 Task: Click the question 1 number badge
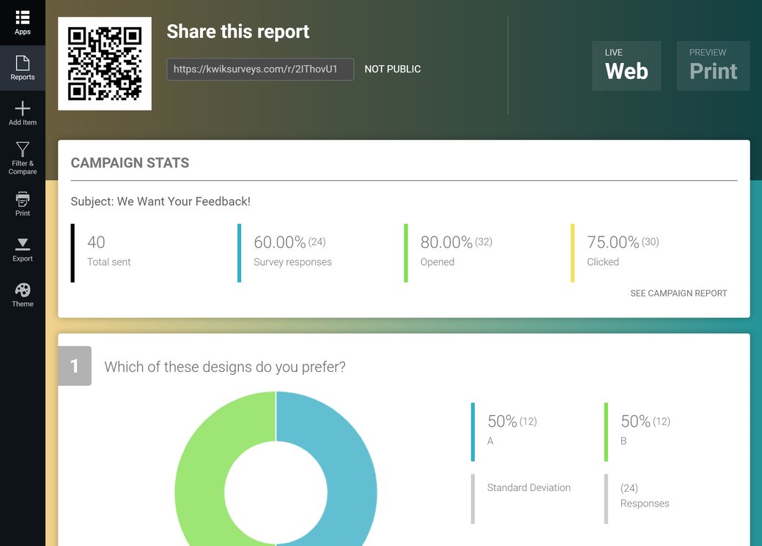74,366
